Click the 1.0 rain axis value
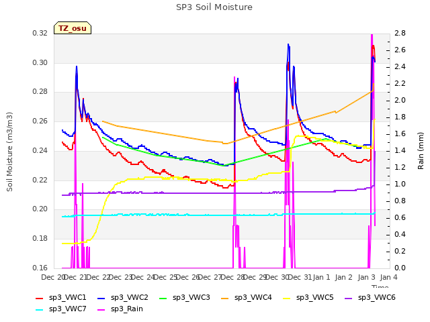This screenshot has height=322, width=430. click(400, 184)
